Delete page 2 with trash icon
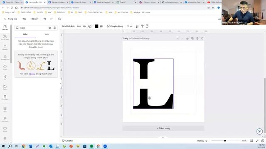The height and width of the screenshot is (149, 266). [x=197, y=38]
